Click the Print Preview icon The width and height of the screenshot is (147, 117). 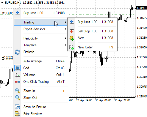(x=18, y=114)
